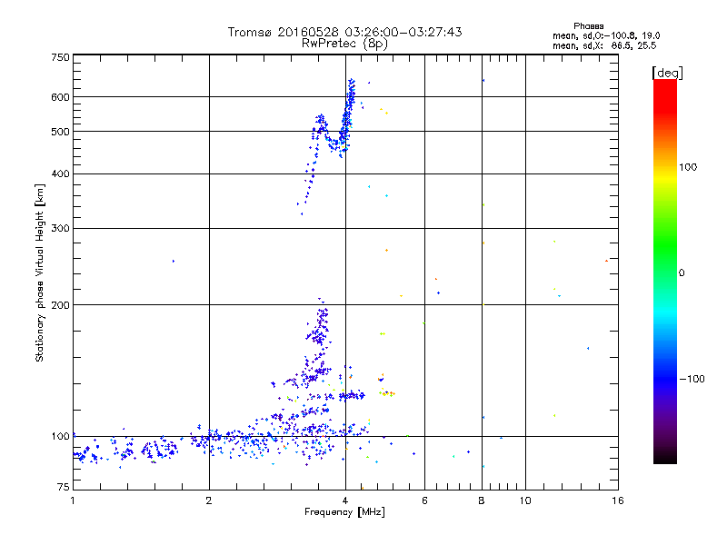This screenshot has width=727, height=545.
Task: Click the y-axis tick label '300'
Action: coord(60,229)
